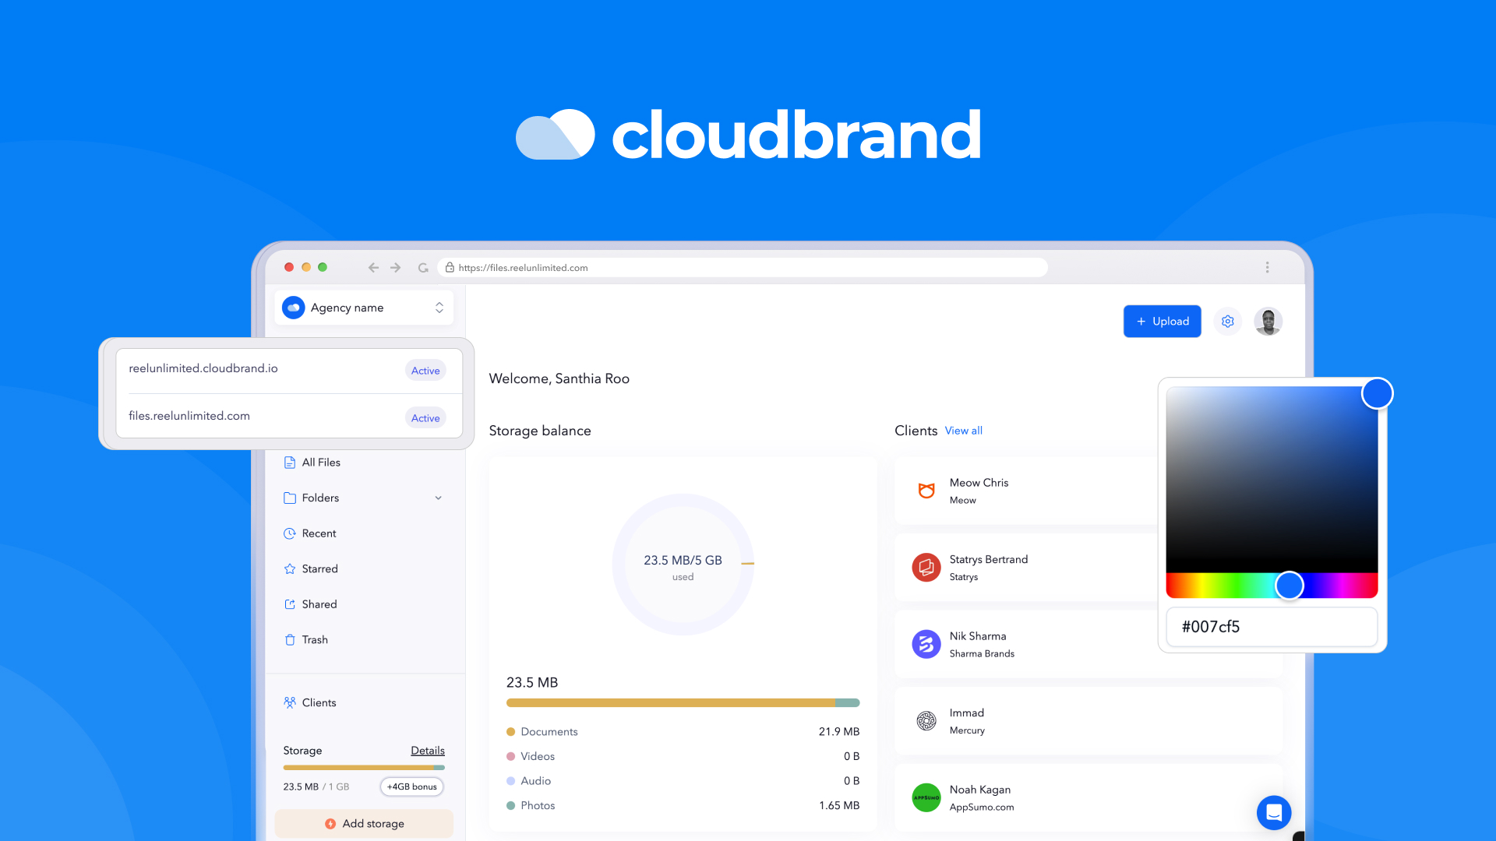The height and width of the screenshot is (841, 1496).
Task: Open the Settings gear icon
Action: (x=1227, y=322)
